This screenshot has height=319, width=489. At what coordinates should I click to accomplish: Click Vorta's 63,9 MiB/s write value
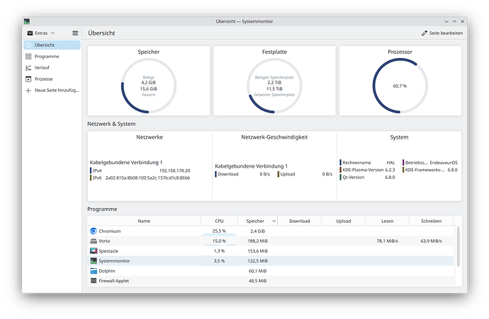pyautogui.click(x=432, y=241)
